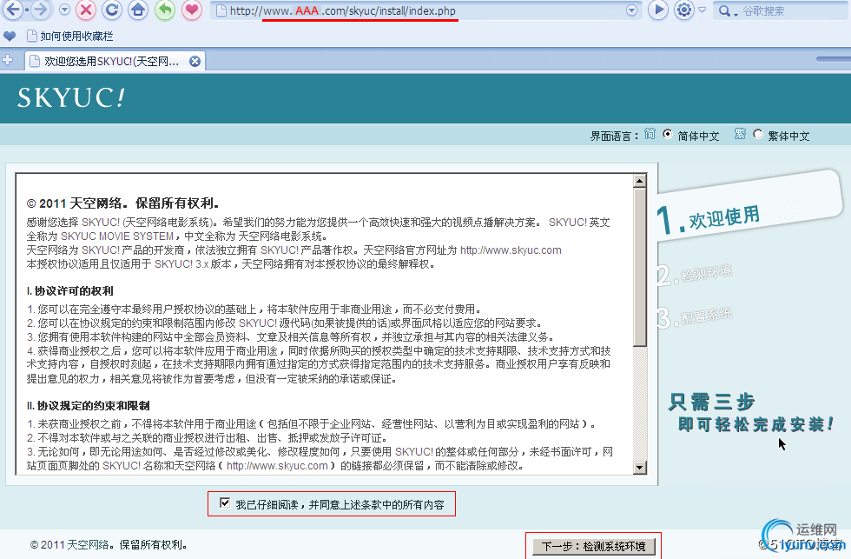The image size is (851, 559).
Task: Click the footer © 2011 天空网络 text
Action: [108, 544]
